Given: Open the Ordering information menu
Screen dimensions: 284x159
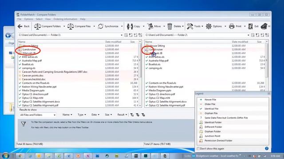Looking at the screenshot, I should [65, 19].
